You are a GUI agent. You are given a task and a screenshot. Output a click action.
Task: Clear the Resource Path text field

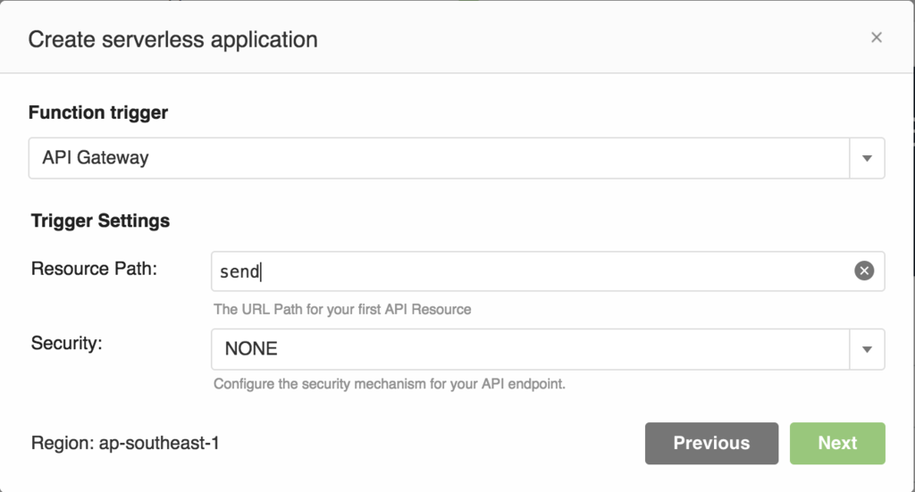[x=864, y=271]
